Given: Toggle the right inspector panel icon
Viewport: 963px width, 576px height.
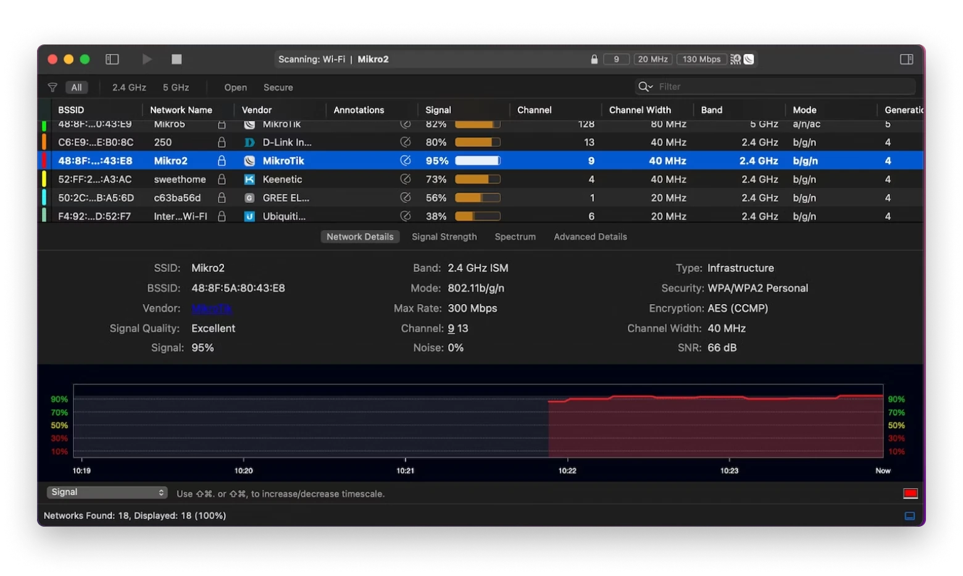Looking at the screenshot, I should click(906, 59).
